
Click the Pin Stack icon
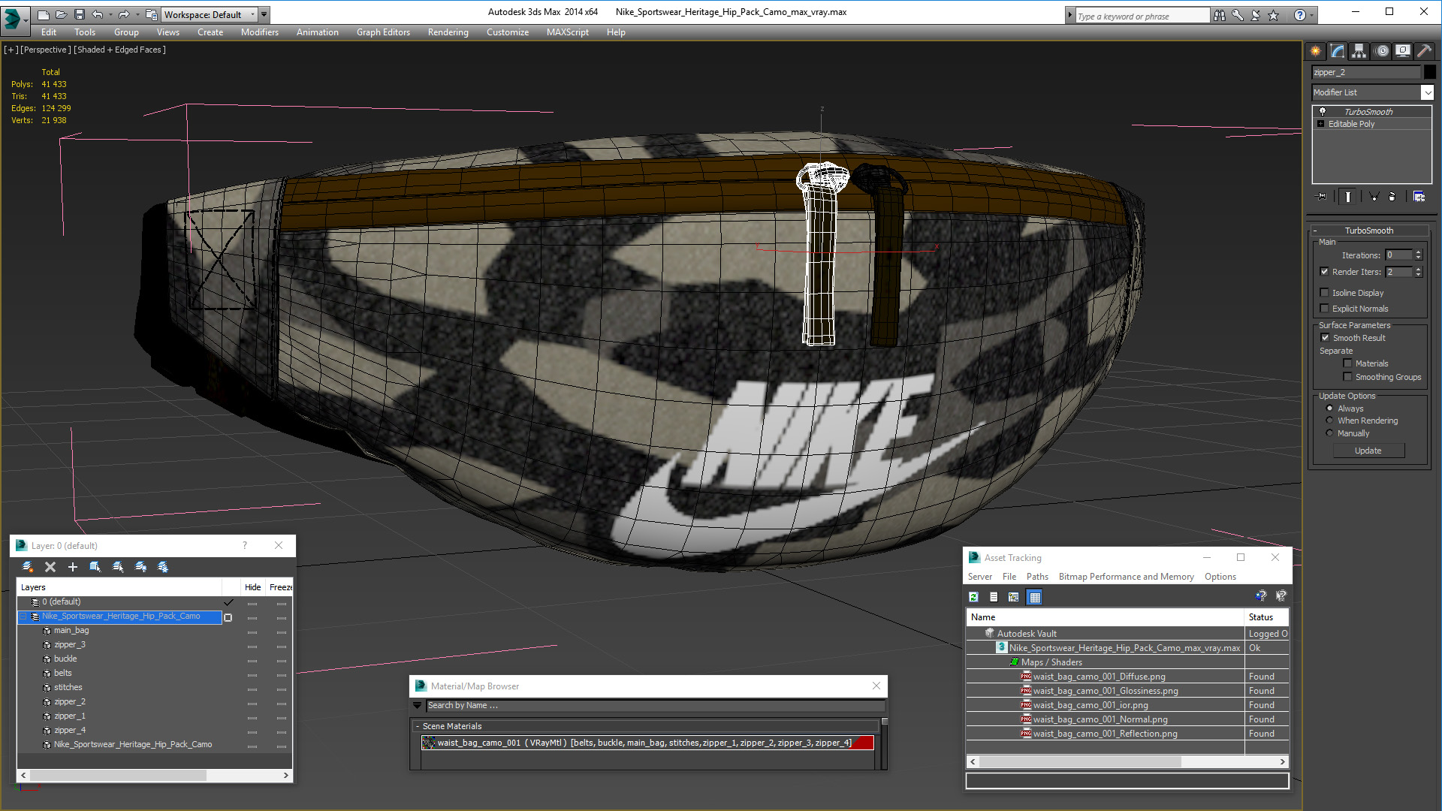tap(1322, 197)
